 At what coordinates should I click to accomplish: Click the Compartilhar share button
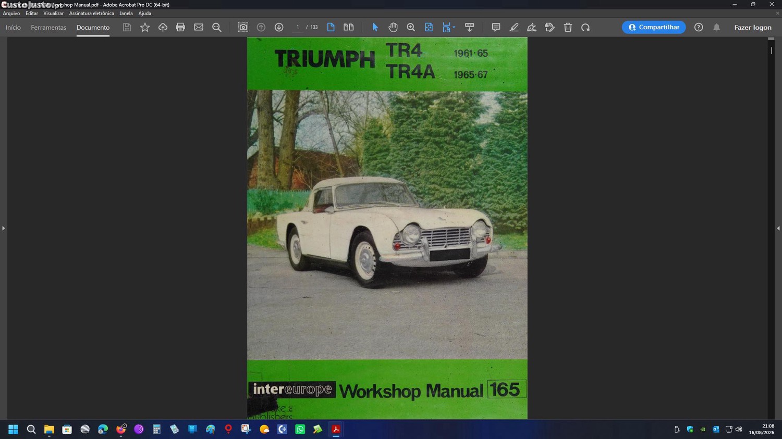654,27
